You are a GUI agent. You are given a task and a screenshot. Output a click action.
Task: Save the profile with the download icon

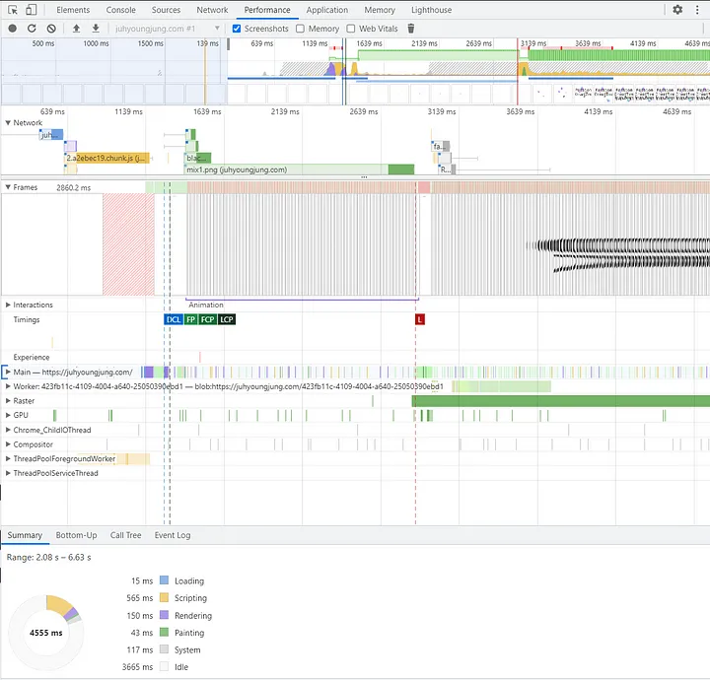[96, 29]
